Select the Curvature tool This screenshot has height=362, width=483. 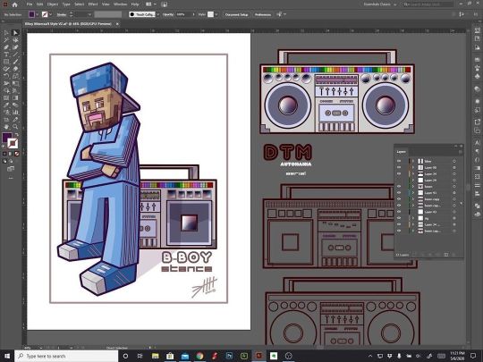click(15, 47)
